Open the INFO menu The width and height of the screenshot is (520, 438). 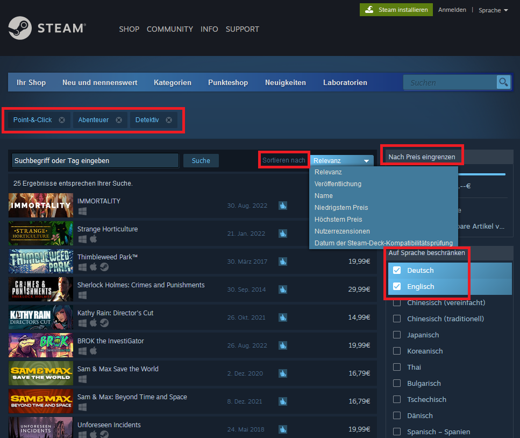209,29
